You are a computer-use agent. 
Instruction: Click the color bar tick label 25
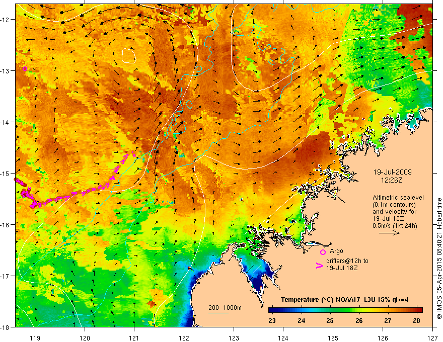[330, 321]
